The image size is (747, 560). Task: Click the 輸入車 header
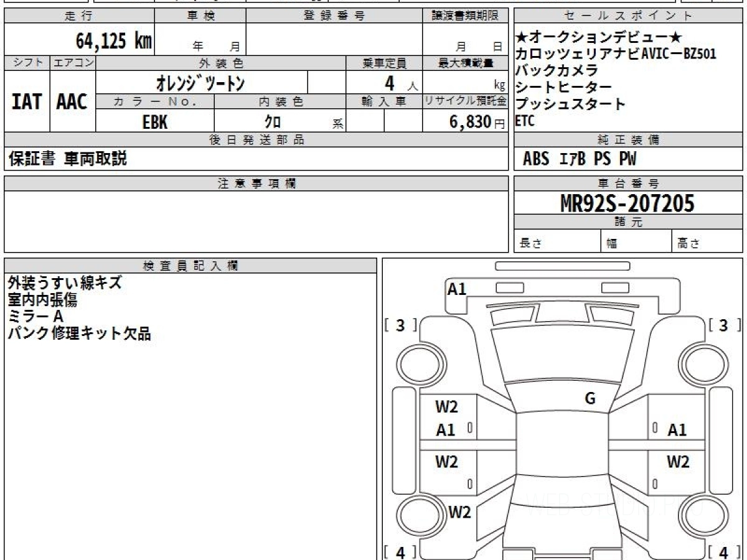[x=384, y=102]
